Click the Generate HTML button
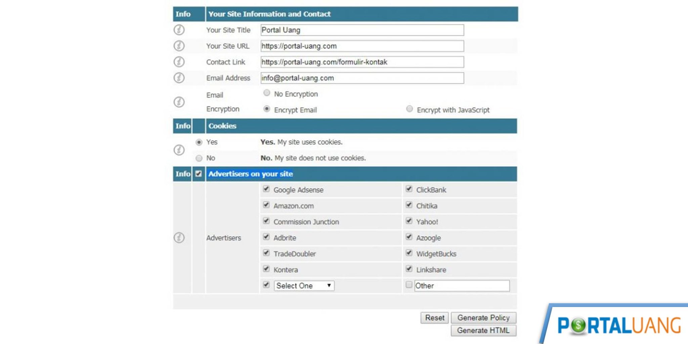The width and height of the screenshot is (688, 344). click(x=483, y=331)
